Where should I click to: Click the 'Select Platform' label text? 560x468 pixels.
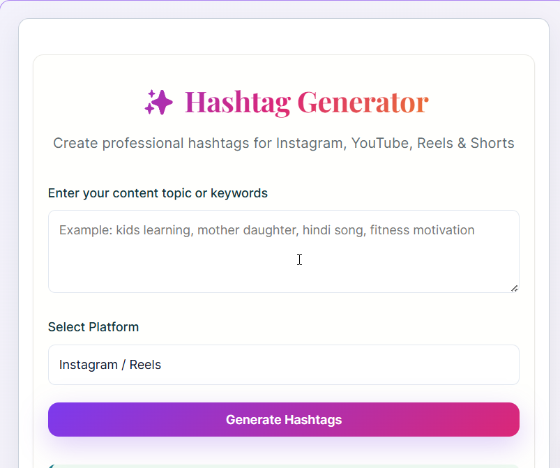click(93, 326)
